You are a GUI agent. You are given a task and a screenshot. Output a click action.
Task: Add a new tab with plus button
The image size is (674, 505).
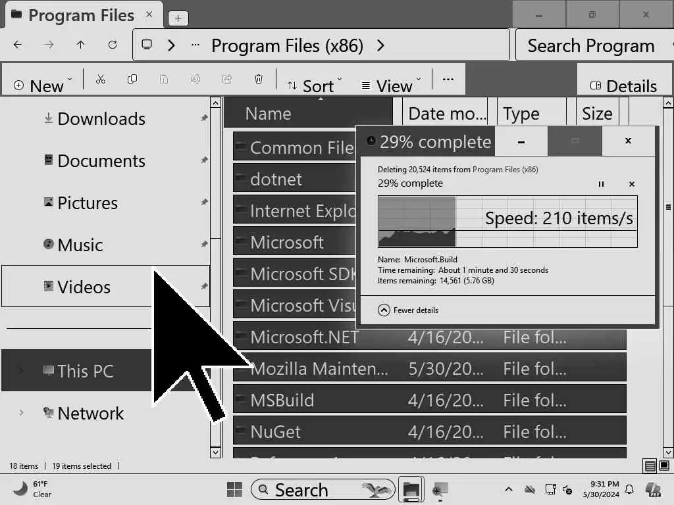point(178,18)
